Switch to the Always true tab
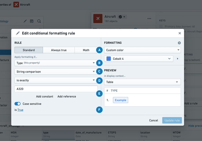202x141 pixels. point(59,50)
